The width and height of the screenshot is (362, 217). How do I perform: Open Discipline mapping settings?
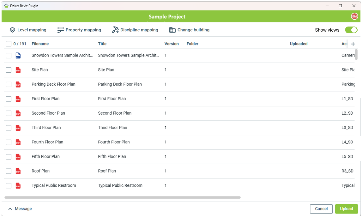point(135,30)
